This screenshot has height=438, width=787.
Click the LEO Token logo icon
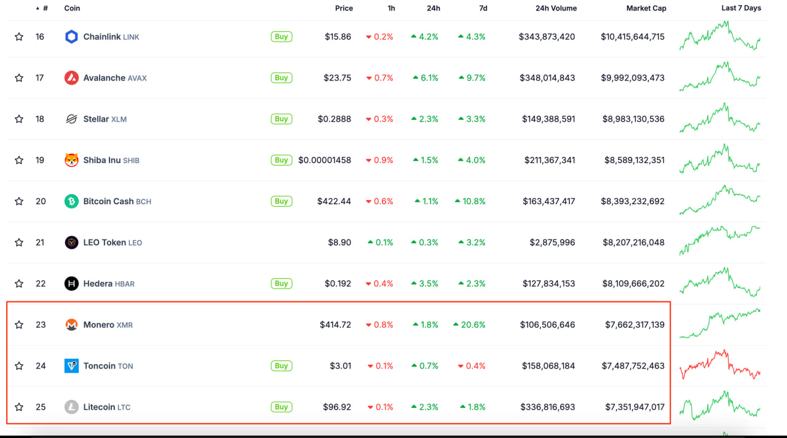tap(71, 242)
